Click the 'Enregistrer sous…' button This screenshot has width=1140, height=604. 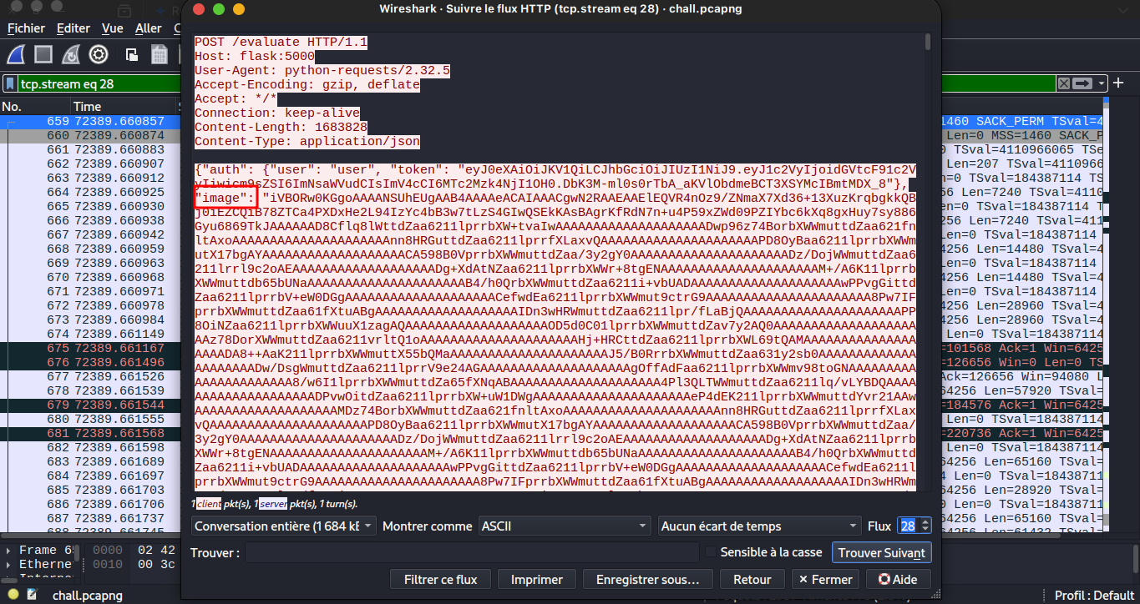tap(648, 579)
